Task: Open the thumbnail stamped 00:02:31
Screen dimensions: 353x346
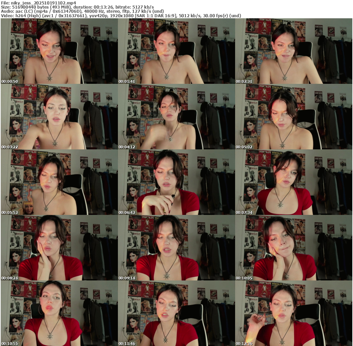Action: [294, 51]
